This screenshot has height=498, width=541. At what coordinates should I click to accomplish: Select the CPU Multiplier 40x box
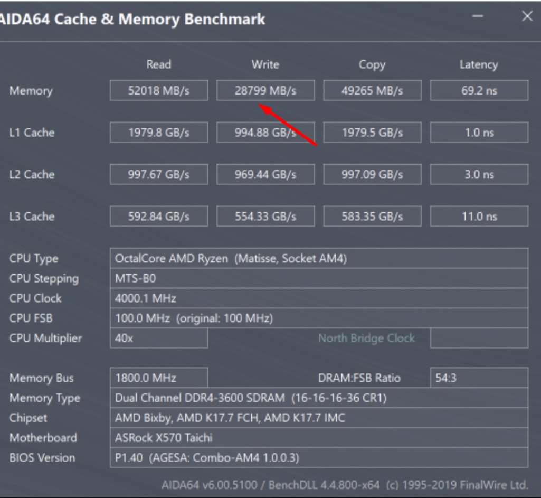pyautogui.click(x=158, y=338)
